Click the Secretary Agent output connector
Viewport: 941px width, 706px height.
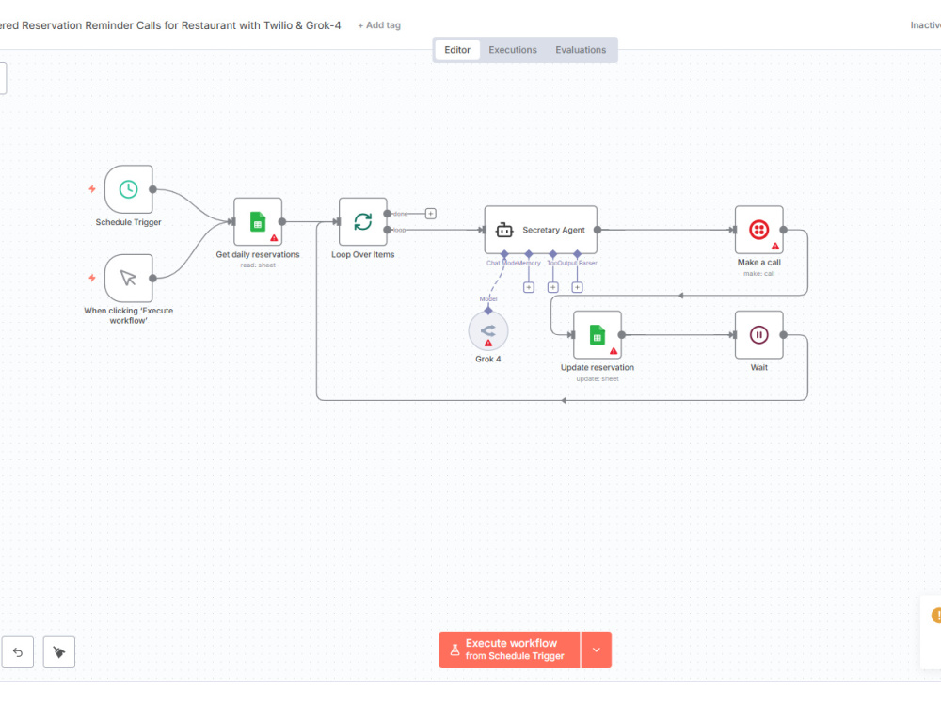(598, 230)
